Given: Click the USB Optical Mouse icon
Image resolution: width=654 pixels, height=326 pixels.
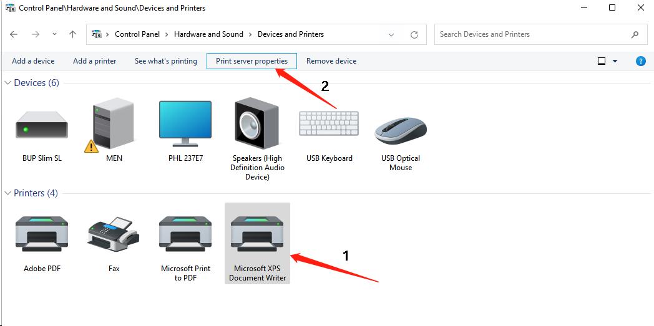Looking at the screenshot, I should pos(401,129).
